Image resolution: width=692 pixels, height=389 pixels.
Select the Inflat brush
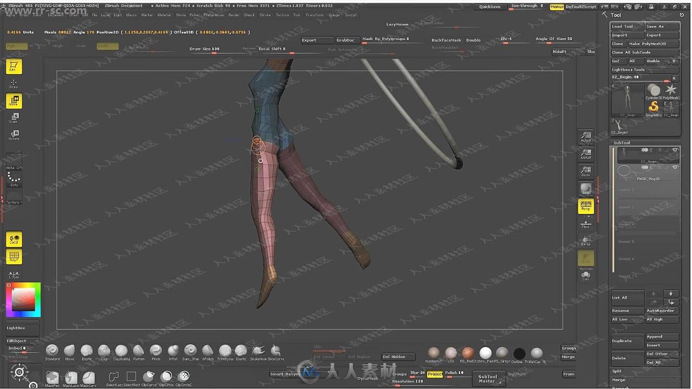pyautogui.click(x=173, y=352)
